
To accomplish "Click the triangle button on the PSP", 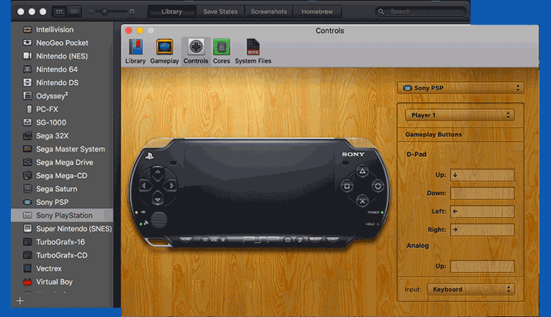I will point(362,172).
